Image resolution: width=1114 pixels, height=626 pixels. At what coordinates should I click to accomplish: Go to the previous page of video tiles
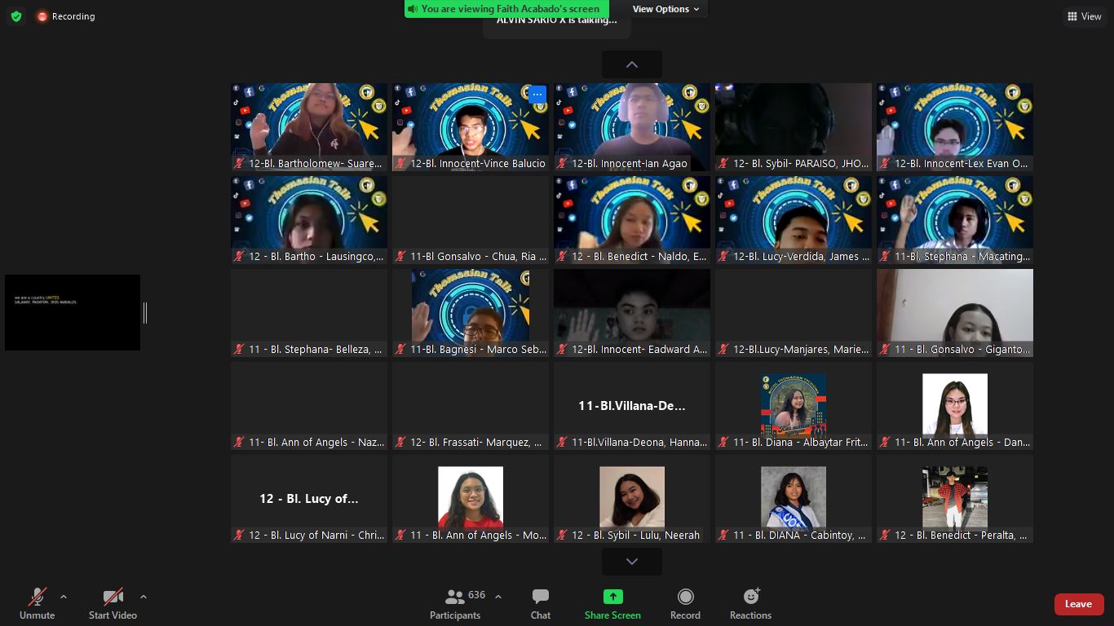click(x=632, y=64)
